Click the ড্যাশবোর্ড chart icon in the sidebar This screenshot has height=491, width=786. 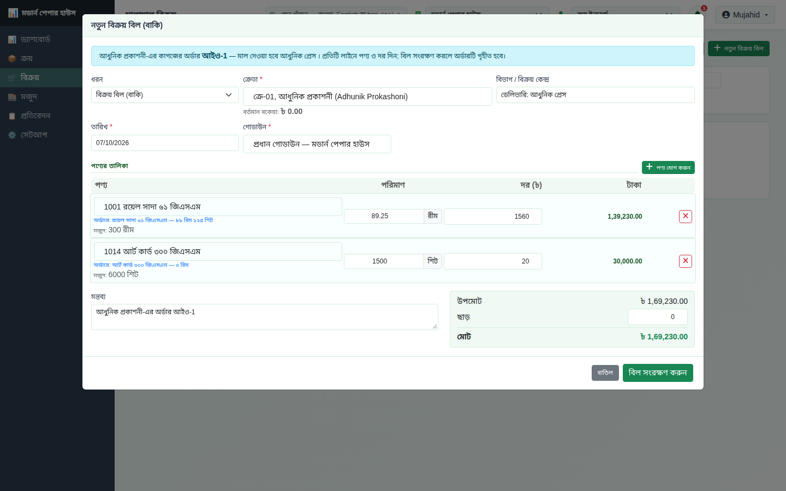pos(12,40)
